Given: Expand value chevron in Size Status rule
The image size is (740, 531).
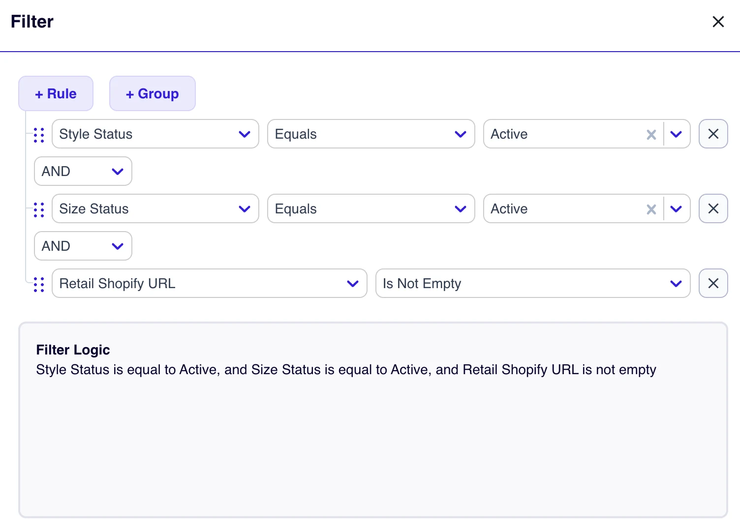Looking at the screenshot, I should point(676,209).
